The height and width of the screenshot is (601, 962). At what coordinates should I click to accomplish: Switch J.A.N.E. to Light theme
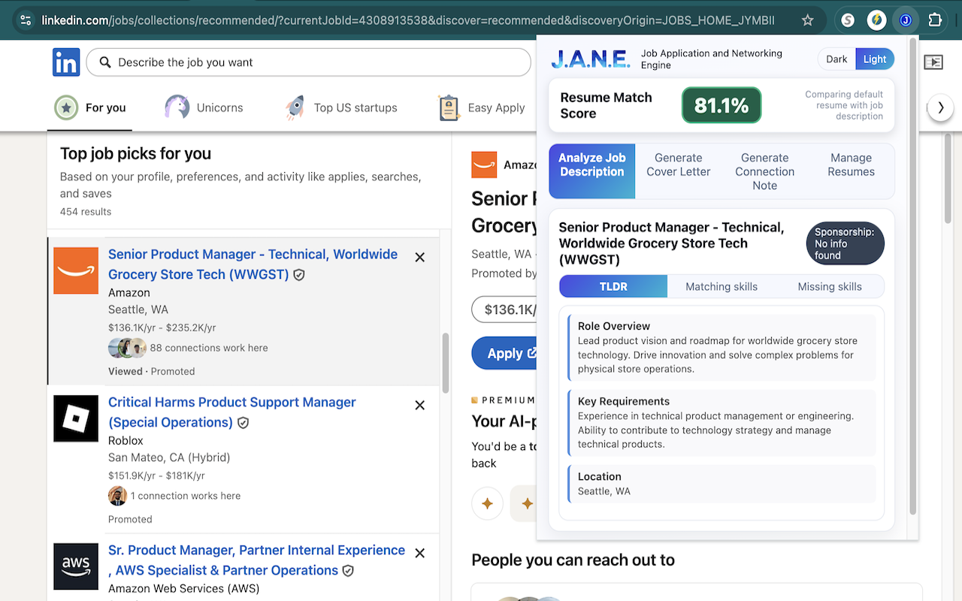click(875, 59)
